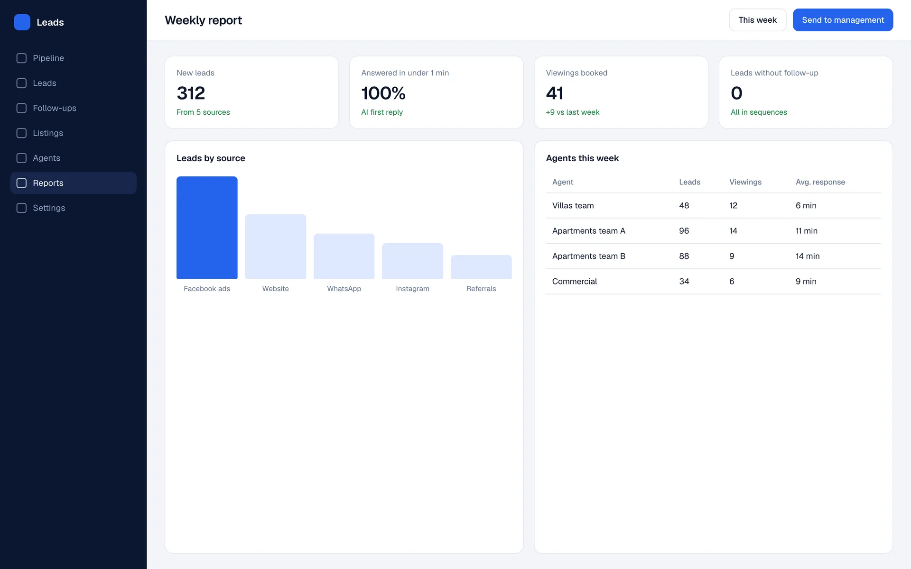Click the Weekly report page title
The width and height of the screenshot is (911, 569).
(203, 20)
